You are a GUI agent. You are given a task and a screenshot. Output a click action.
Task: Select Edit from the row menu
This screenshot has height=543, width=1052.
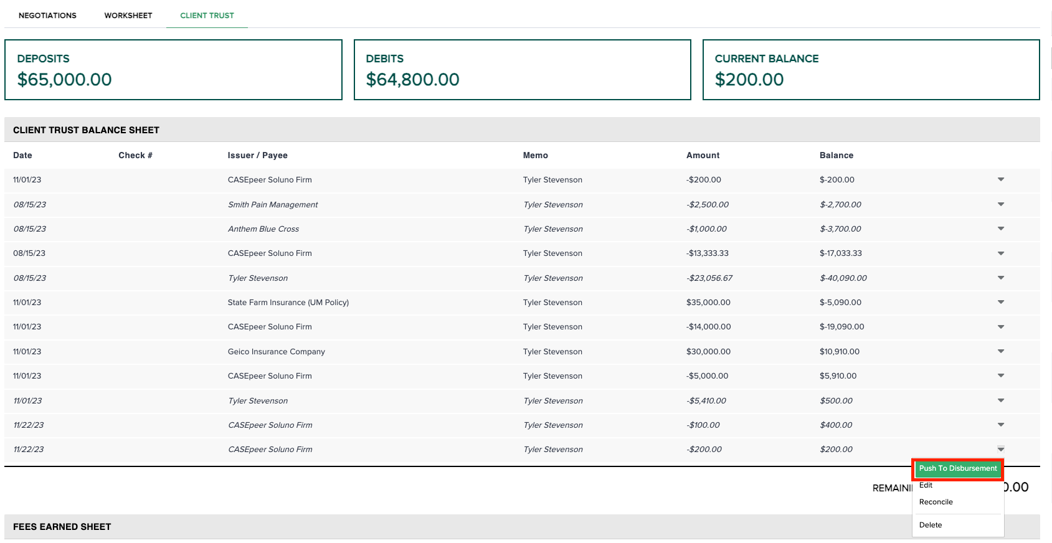926,485
